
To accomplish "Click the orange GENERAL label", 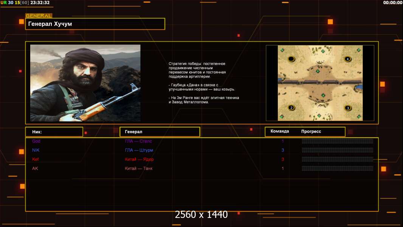I will pyautogui.click(x=39, y=16).
